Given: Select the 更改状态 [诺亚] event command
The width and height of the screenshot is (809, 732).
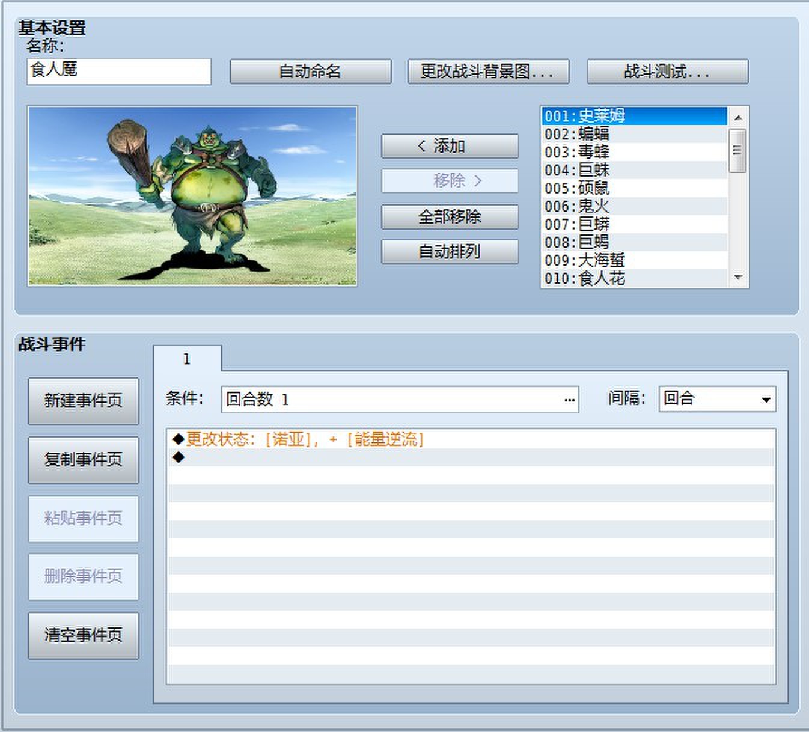Looking at the screenshot, I should pyautogui.click(x=471, y=439).
